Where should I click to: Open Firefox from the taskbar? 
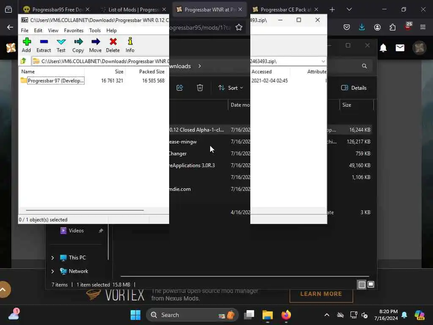click(286, 315)
